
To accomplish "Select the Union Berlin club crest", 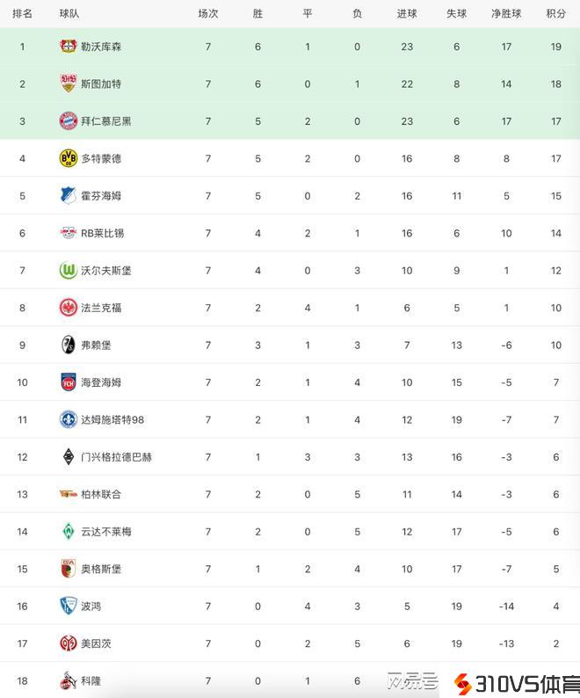I will point(69,494).
